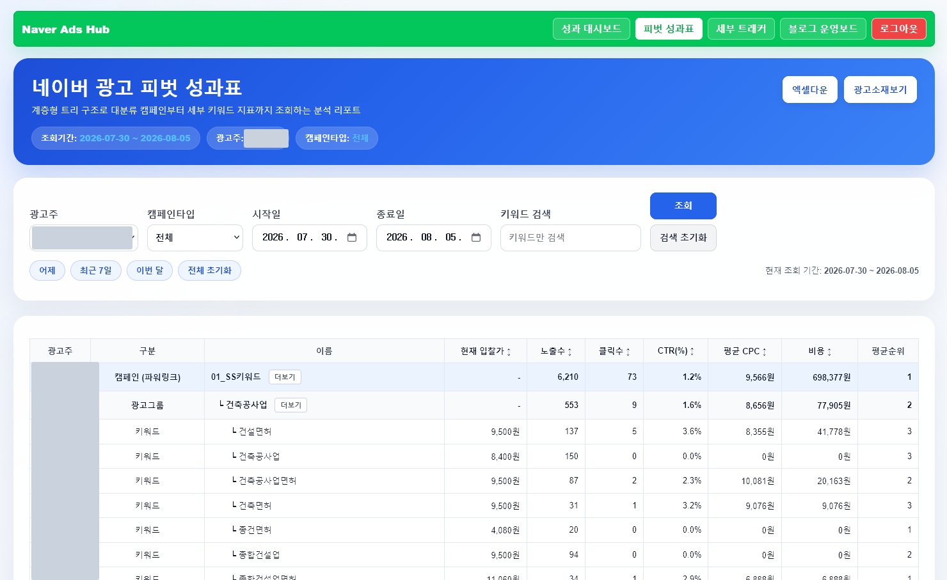Sort table by 클릭수 column
This screenshot has width=947, height=580.
614,351
